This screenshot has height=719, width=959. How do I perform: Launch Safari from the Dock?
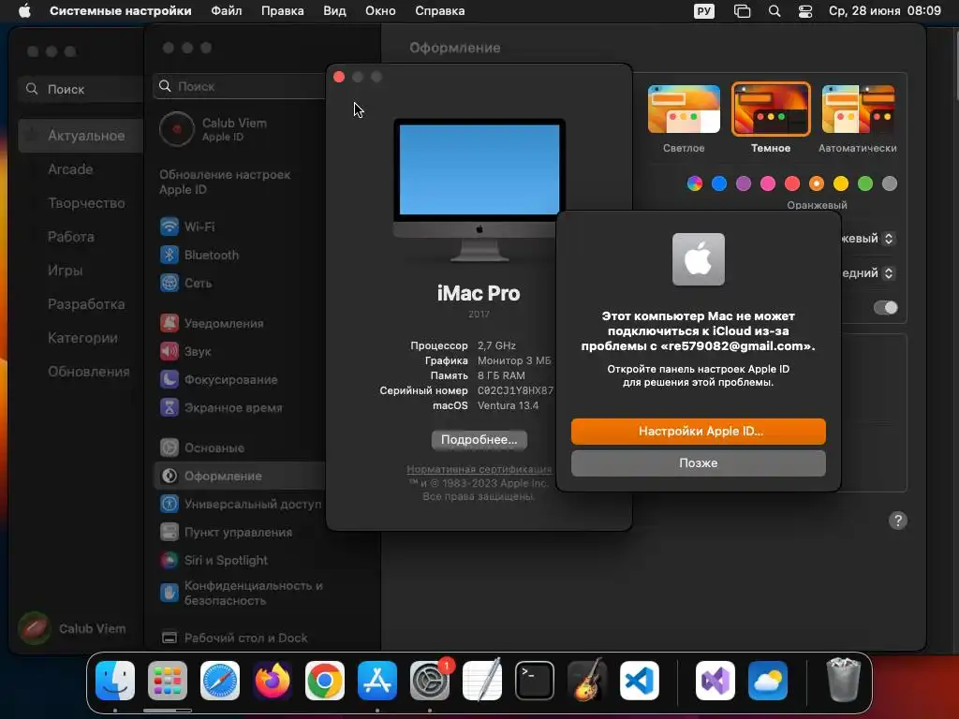220,681
